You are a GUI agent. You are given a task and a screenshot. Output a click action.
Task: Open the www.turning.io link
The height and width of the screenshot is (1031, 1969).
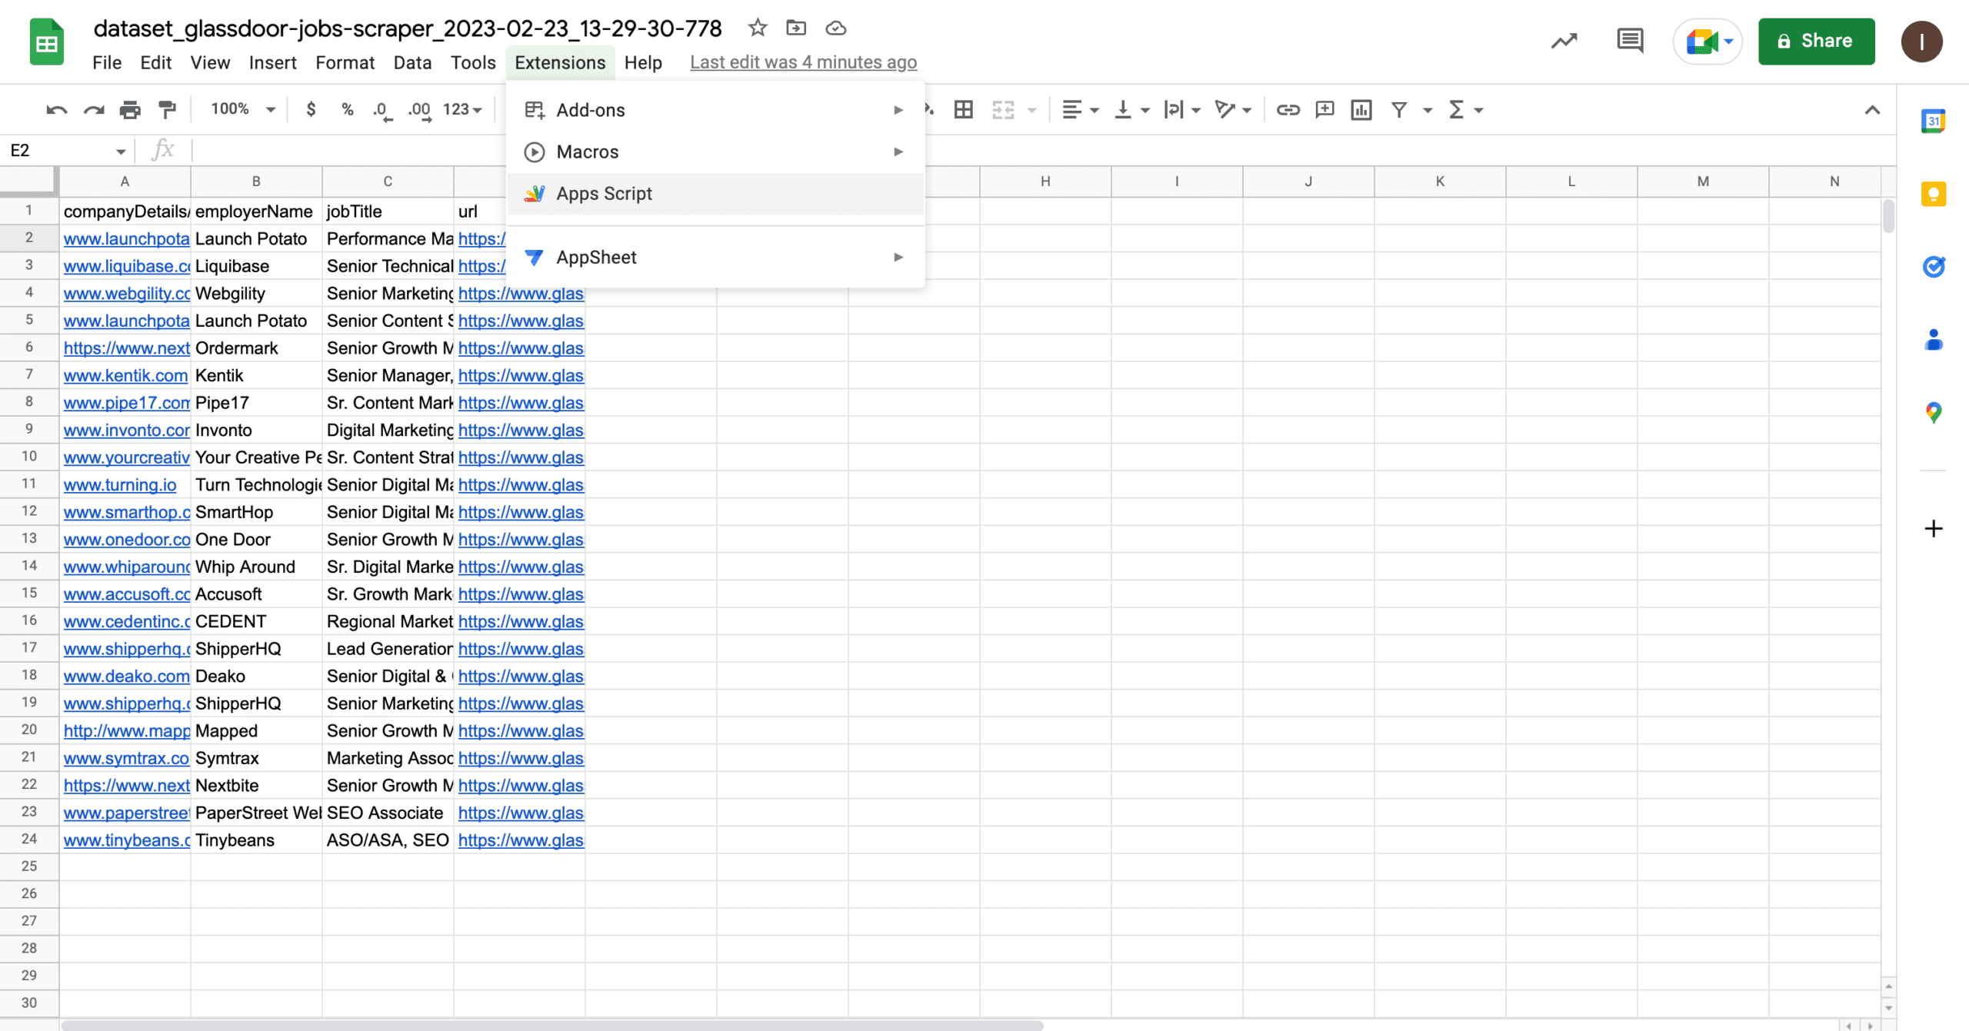120,484
